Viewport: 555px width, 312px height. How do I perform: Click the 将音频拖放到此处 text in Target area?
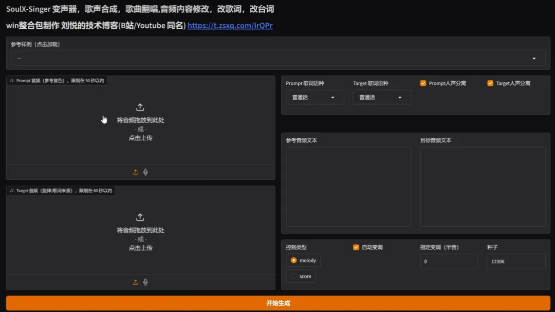140,230
